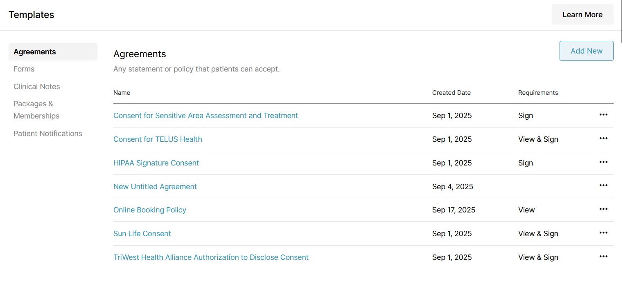Screen dimensions: 623x286
Task: Switch to the Forms templates section
Action: (24, 69)
